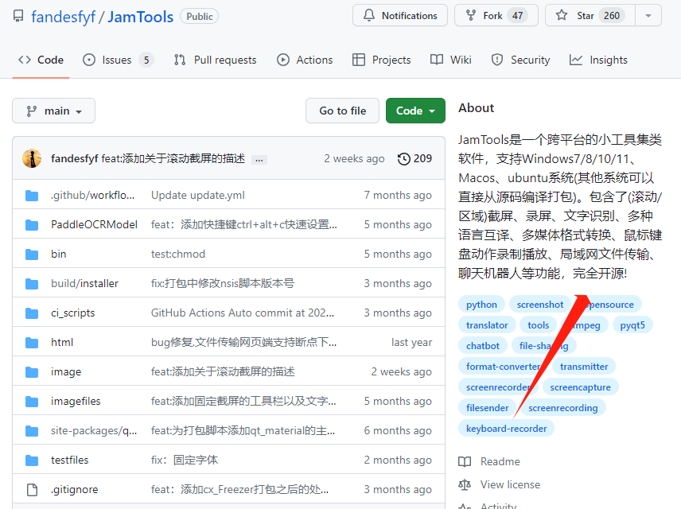
Task: Click the 47 fork count
Action: point(517,16)
